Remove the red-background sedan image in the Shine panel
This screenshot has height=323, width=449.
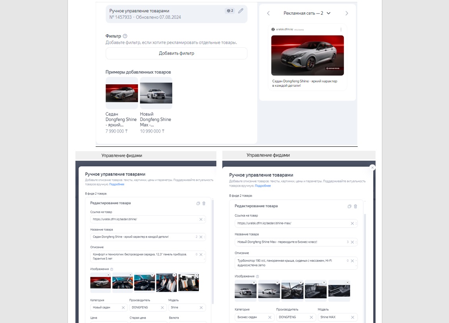coord(108,275)
